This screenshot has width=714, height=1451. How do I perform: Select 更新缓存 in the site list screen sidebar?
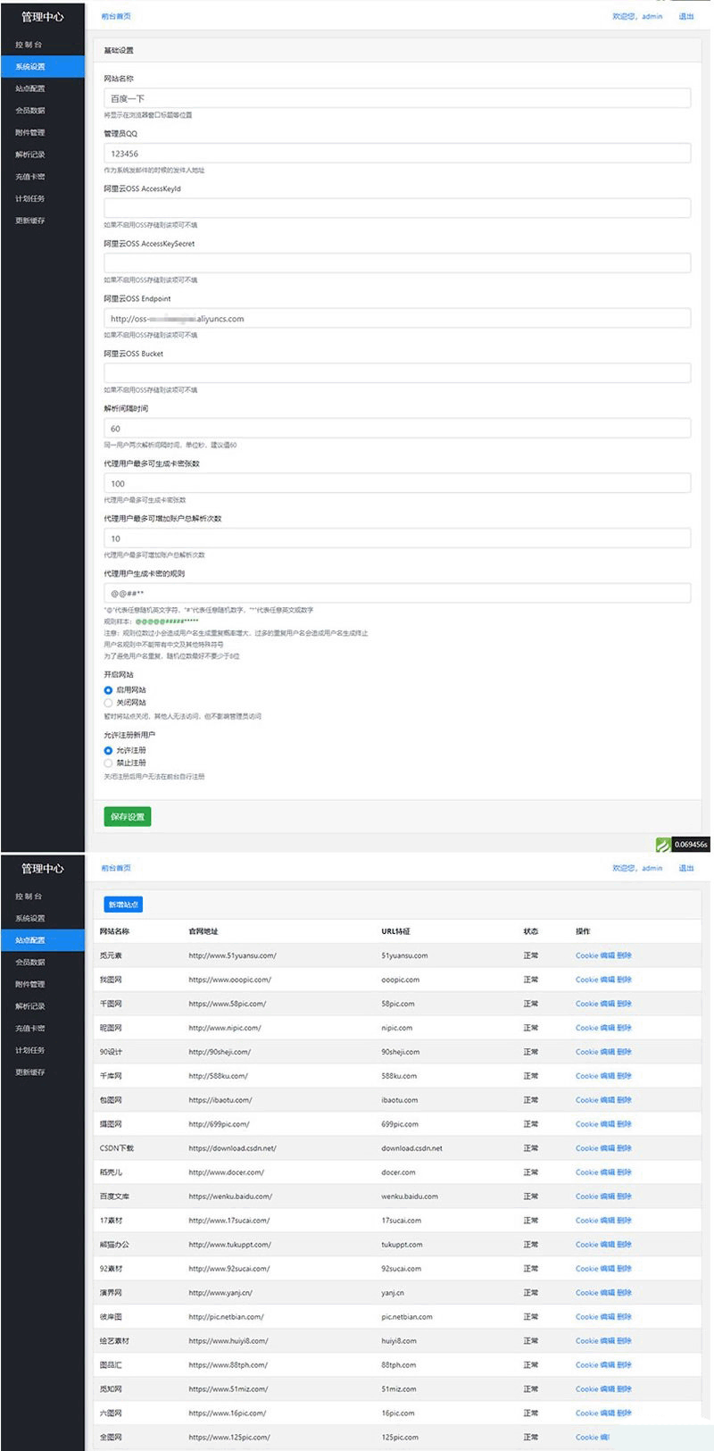click(x=29, y=1072)
